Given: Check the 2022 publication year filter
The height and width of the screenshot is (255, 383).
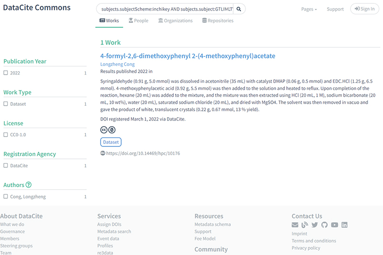Looking at the screenshot, I should pos(6,73).
